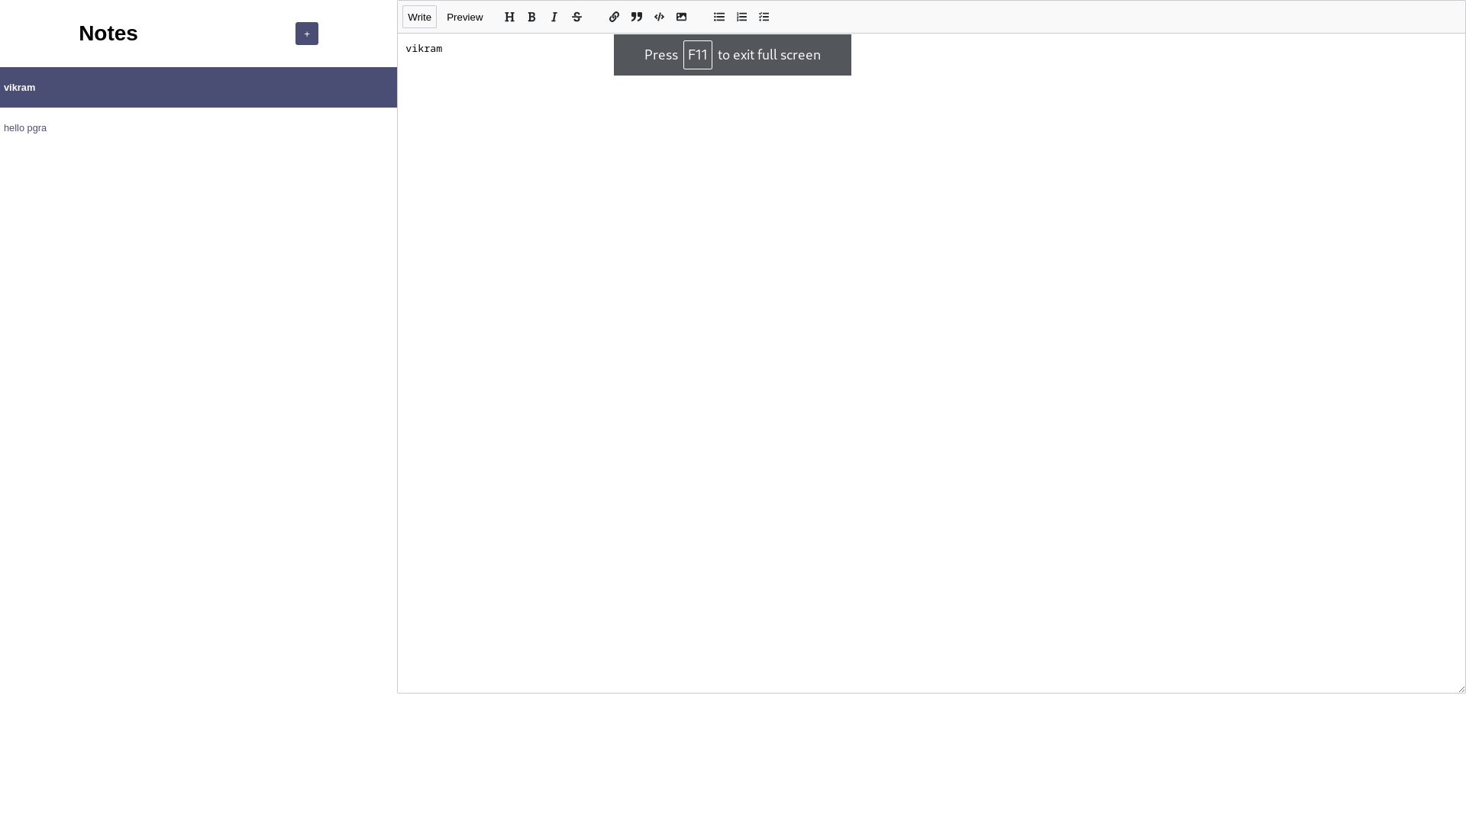
Task: Toggle bold formatting
Action: coord(532,17)
